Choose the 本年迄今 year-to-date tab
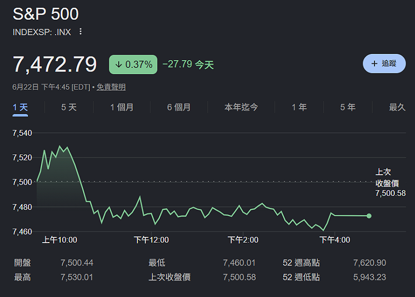This screenshot has height=297, width=415. click(241, 107)
